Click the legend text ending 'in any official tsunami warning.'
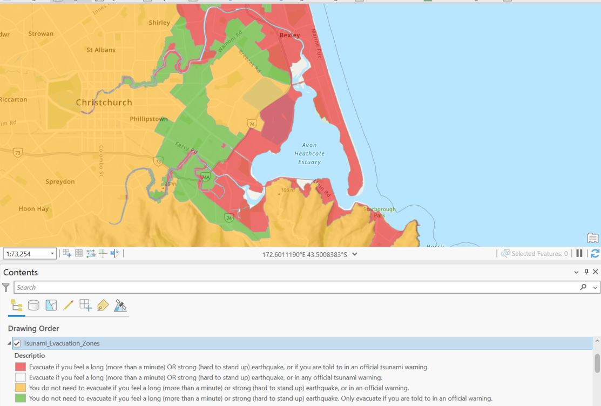Image resolution: width=601 pixels, height=406 pixels. (x=205, y=377)
